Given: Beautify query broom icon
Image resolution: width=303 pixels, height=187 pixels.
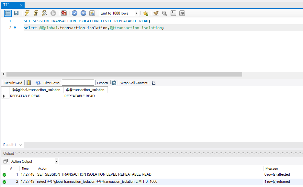Looking at the screenshot, I should tap(156, 13).
